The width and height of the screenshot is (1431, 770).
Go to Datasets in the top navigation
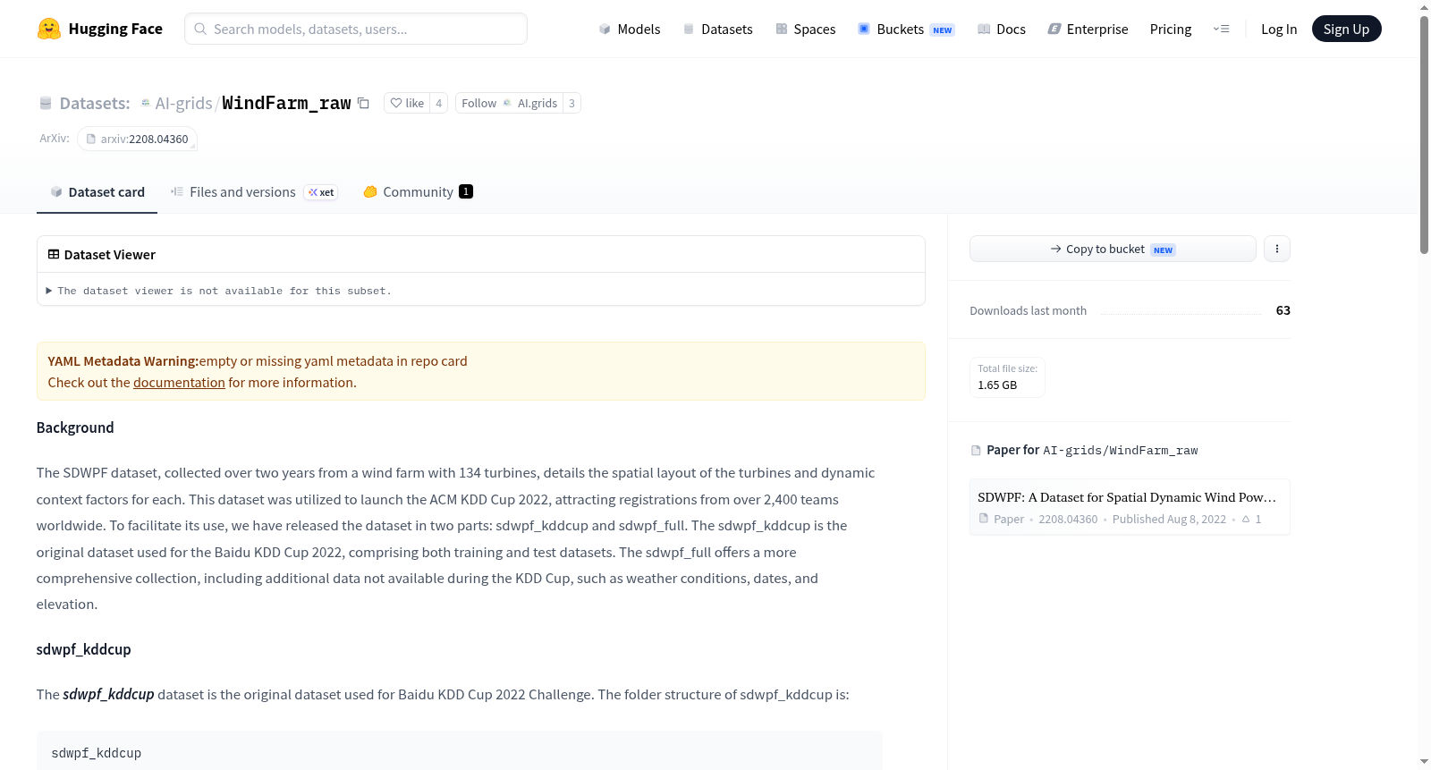[717, 29]
